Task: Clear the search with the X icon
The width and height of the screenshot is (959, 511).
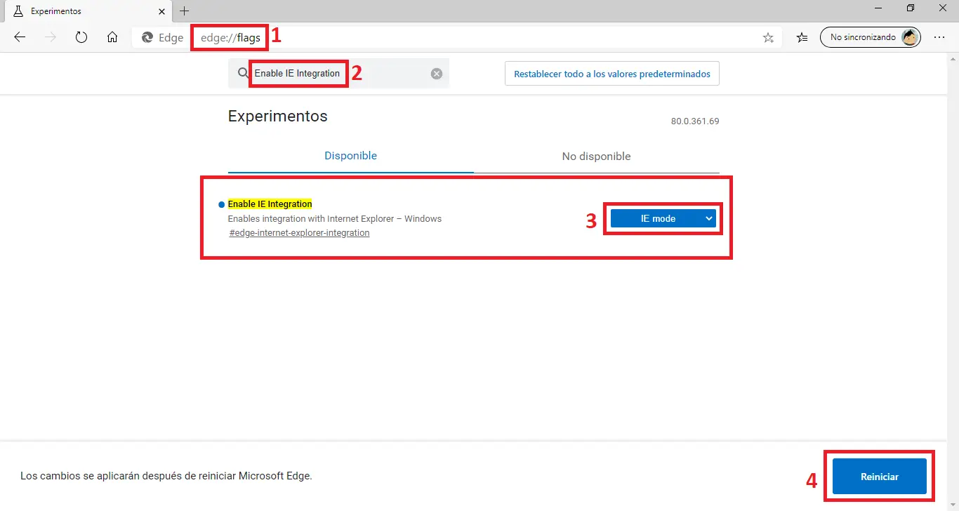Action: (x=436, y=73)
